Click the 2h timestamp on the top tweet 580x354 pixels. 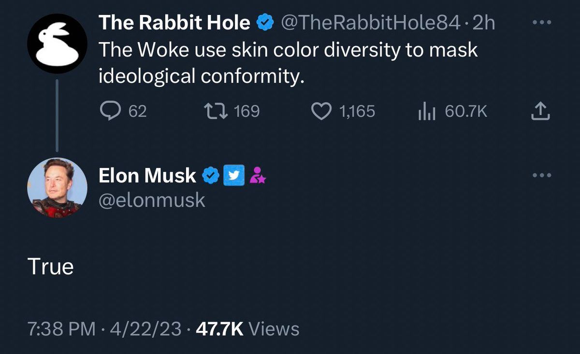tap(484, 23)
